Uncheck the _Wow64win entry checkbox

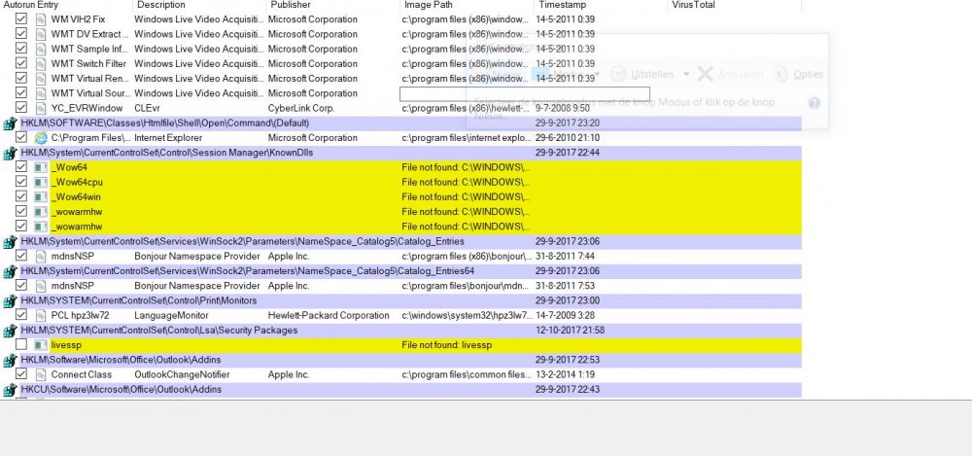point(21,196)
